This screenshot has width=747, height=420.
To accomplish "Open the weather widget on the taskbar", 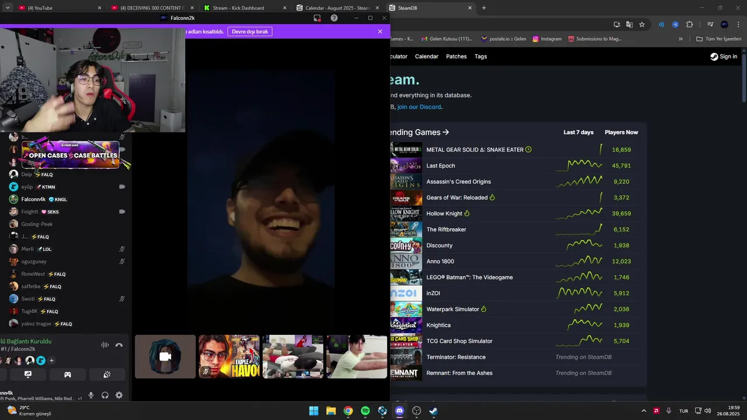I will point(29,411).
